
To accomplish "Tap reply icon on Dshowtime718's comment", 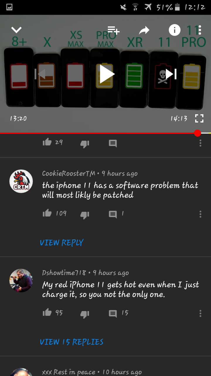I will [113, 313].
